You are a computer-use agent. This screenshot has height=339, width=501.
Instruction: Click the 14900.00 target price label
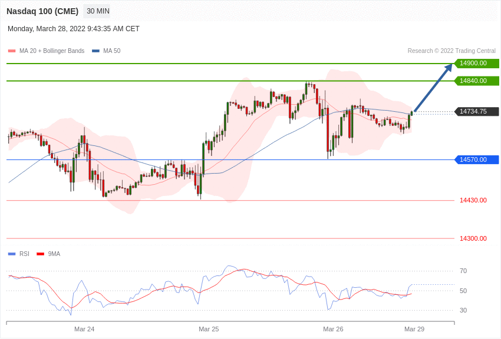tap(477, 63)
